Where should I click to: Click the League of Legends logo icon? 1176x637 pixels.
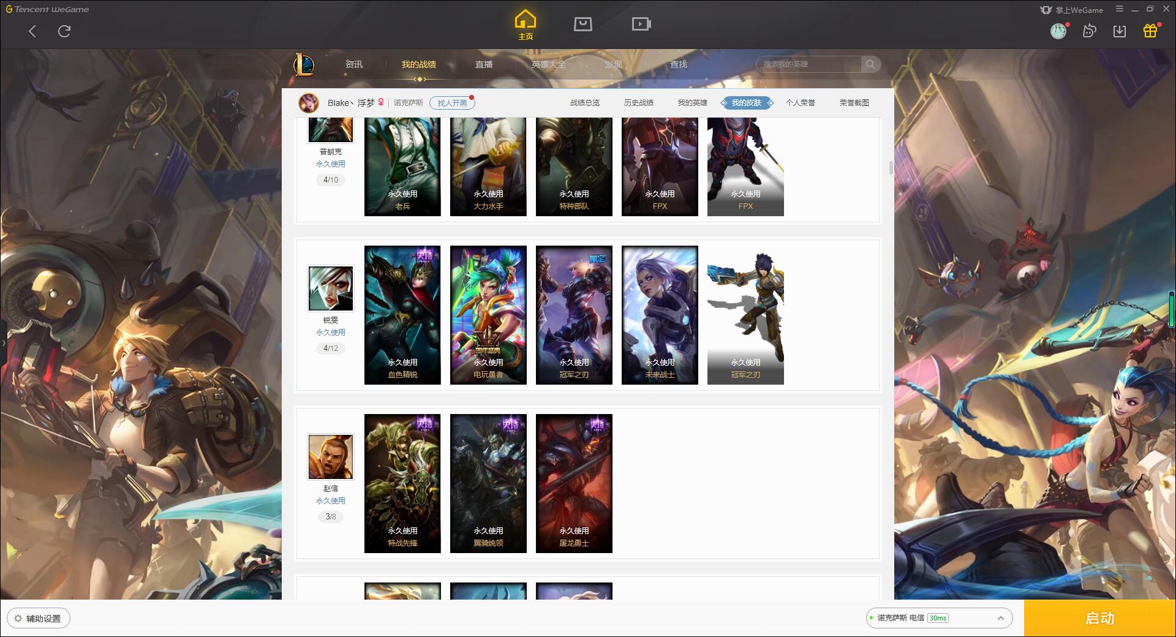click(x=304, y=64)
